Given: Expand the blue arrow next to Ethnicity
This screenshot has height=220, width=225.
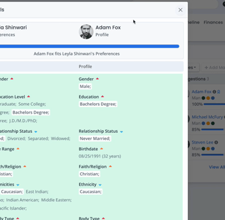Looking at the screenshot, I should coord(100,185).
